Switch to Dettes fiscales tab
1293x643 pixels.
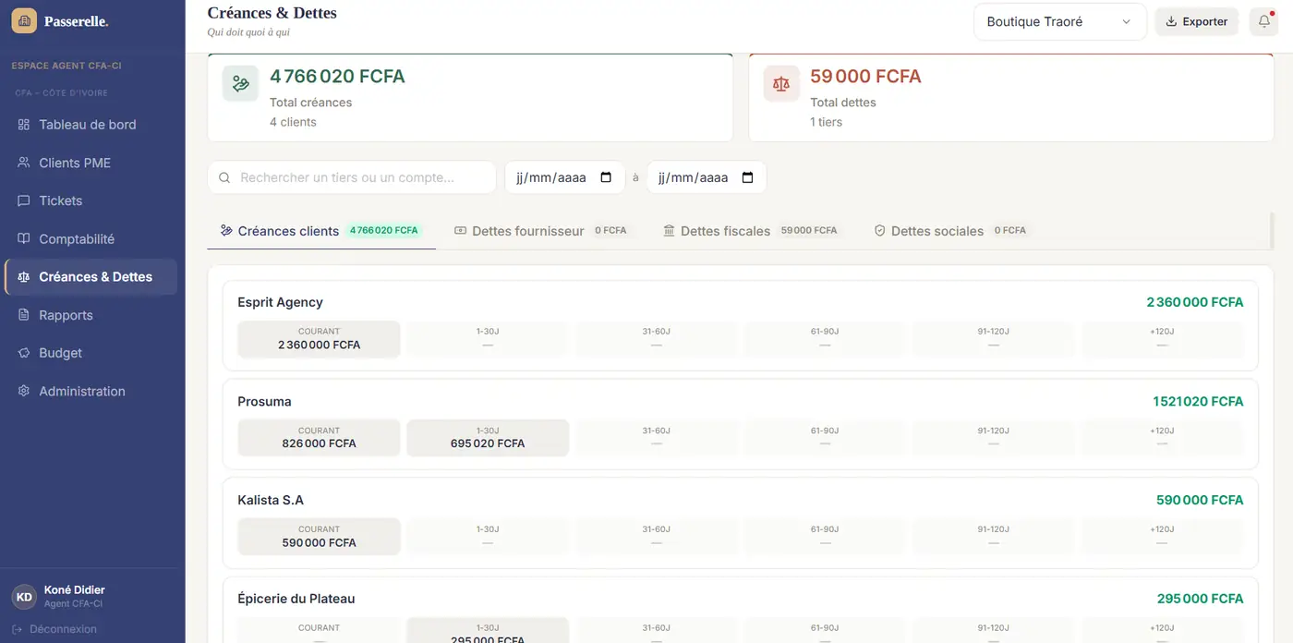point(752,231)
